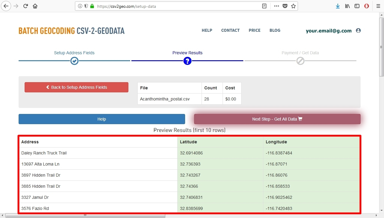Go back to the previous page
The height and width of the screenshot is (218, 384).
coord(6,6)
